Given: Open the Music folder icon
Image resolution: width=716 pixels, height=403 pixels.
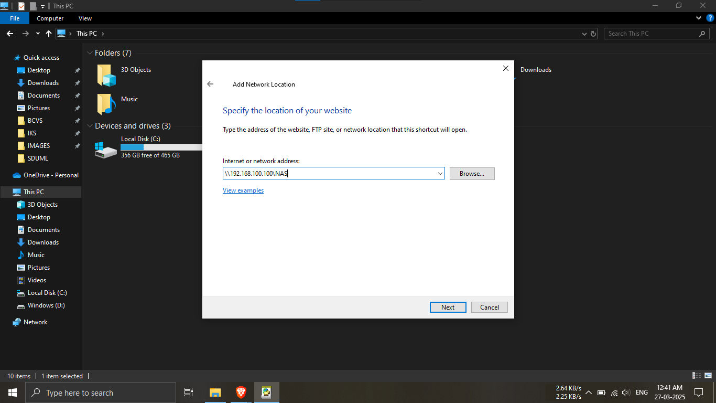Looking at the screenshot, I should tap(106, 104).
